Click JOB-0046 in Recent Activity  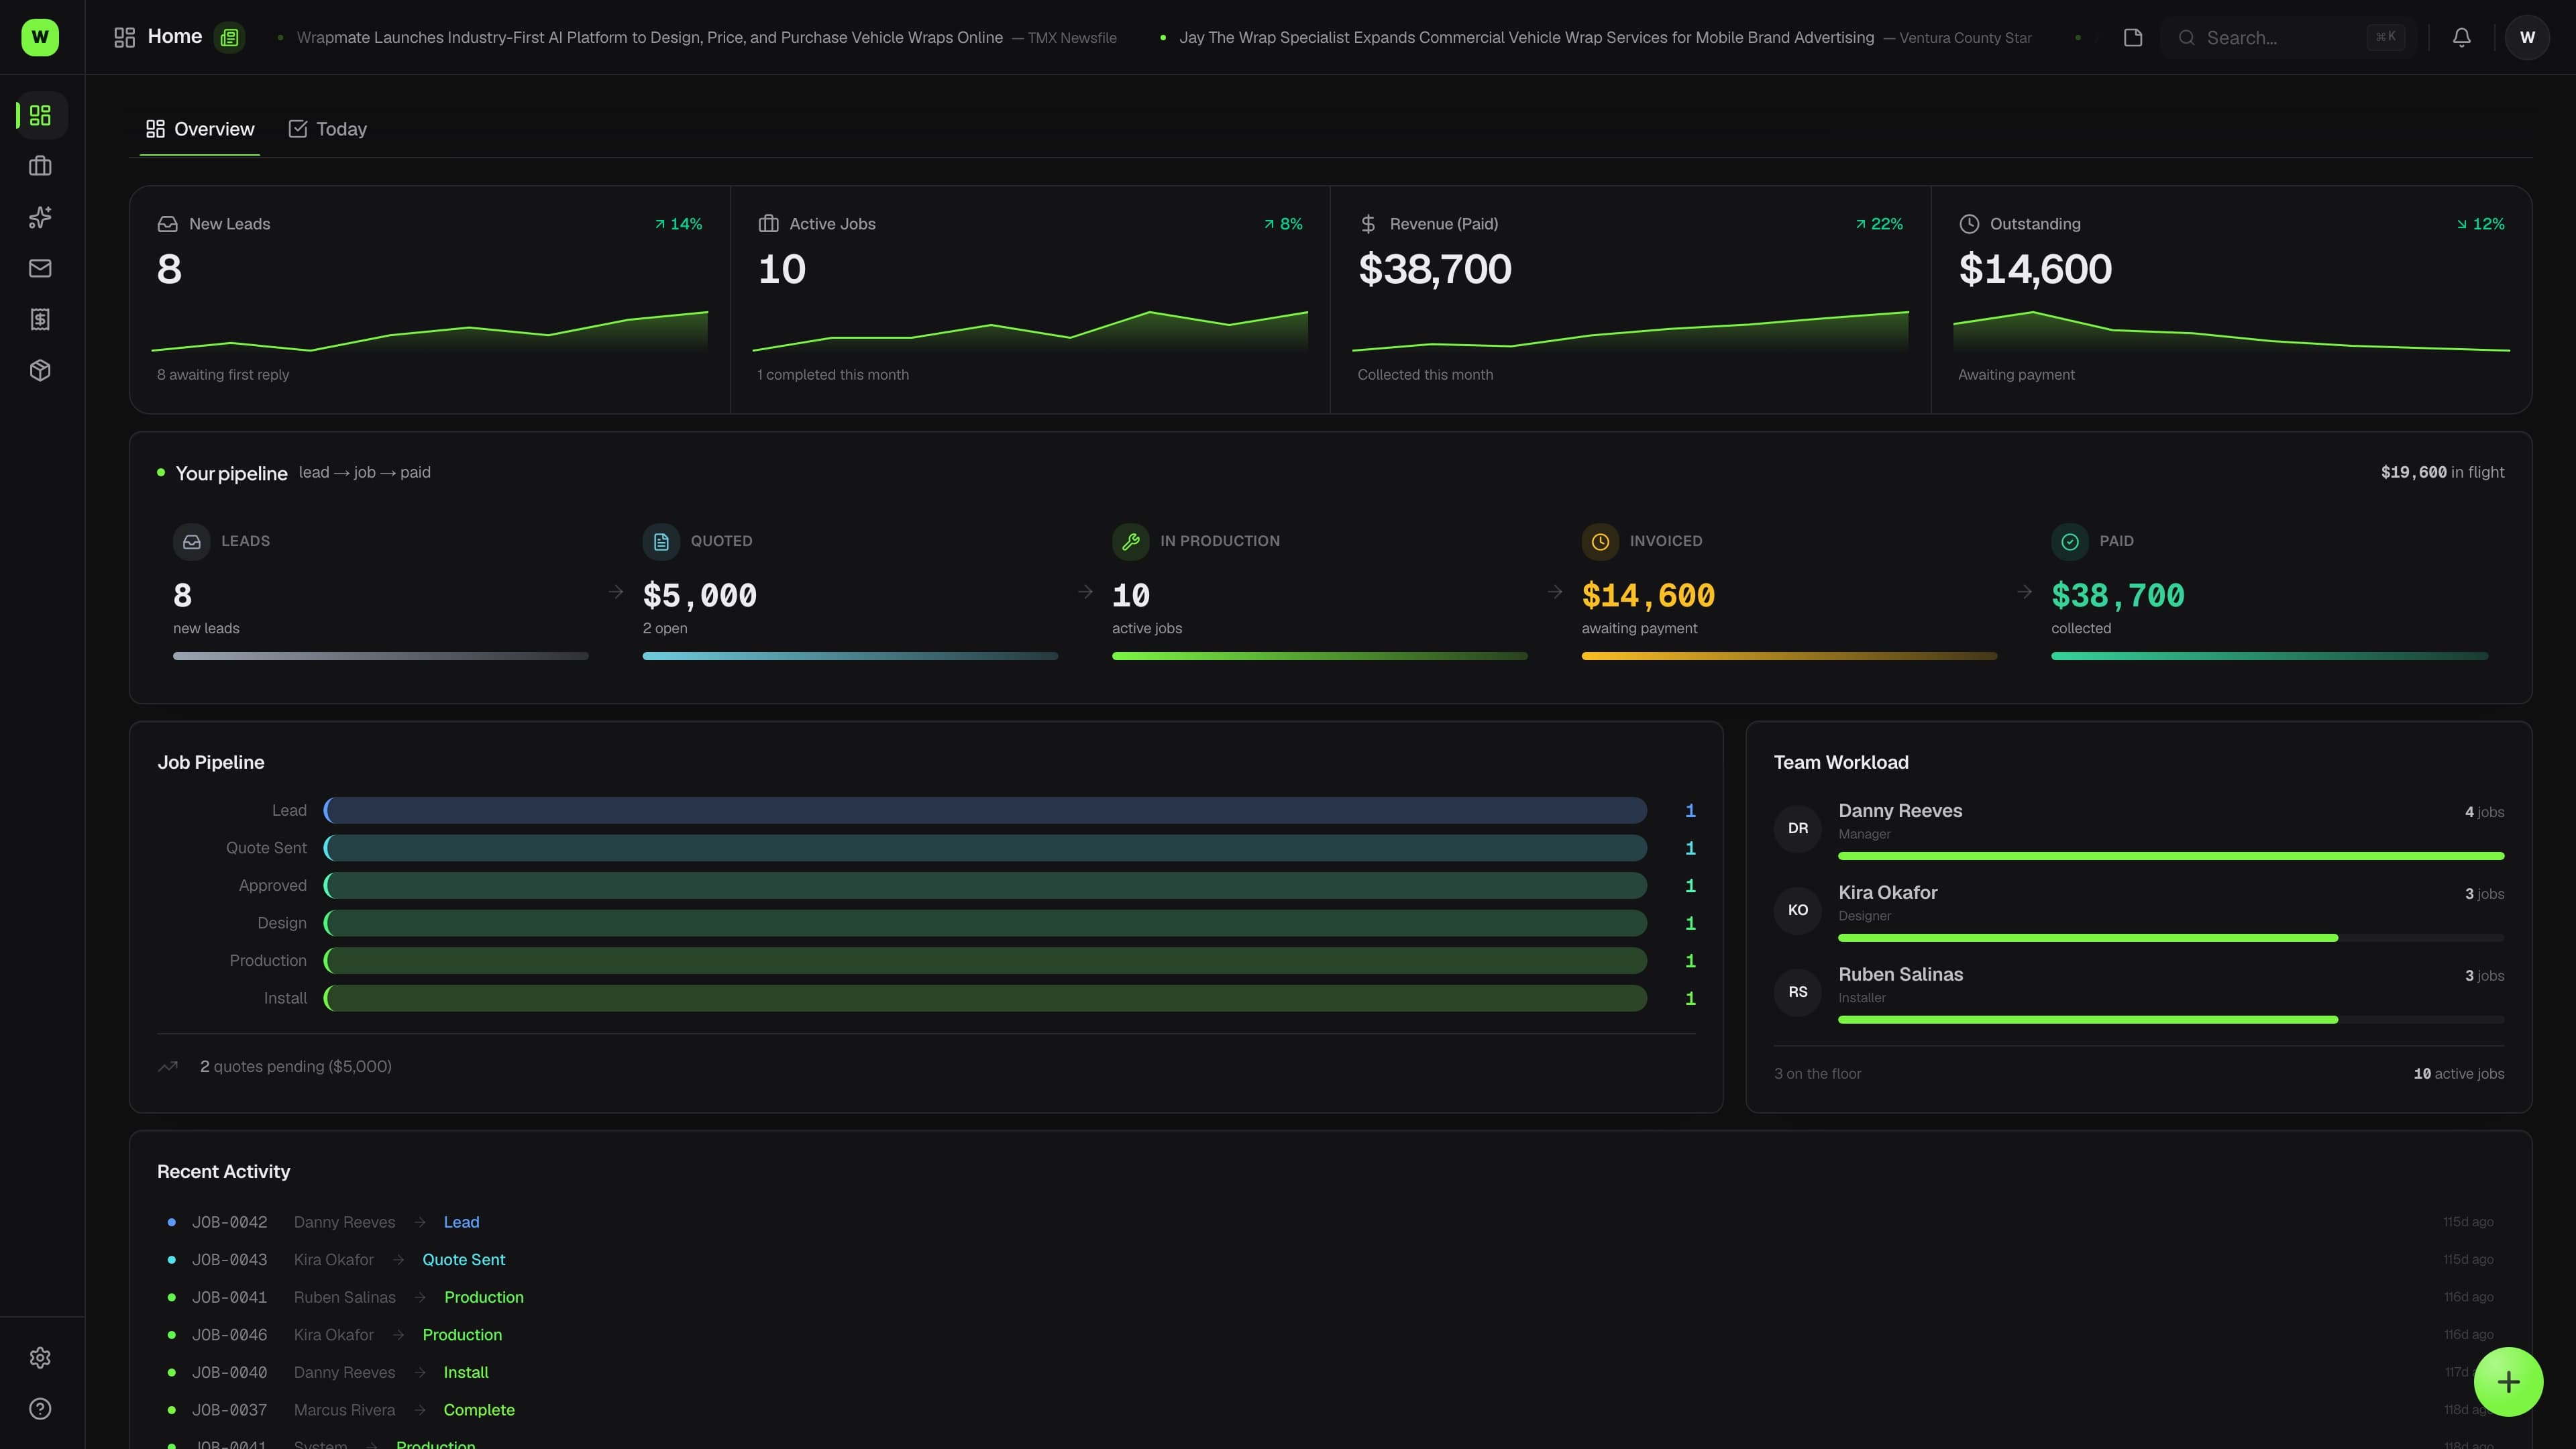(229, 1335)
